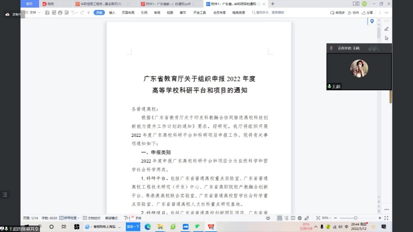The image size is (413, 232).
Task: Click the zoom-in plus icon in status bar
Action: coord(380,218)
